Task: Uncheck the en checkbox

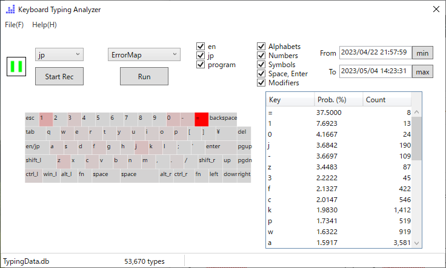Action: pyautogui.click(x=201, y=46)
